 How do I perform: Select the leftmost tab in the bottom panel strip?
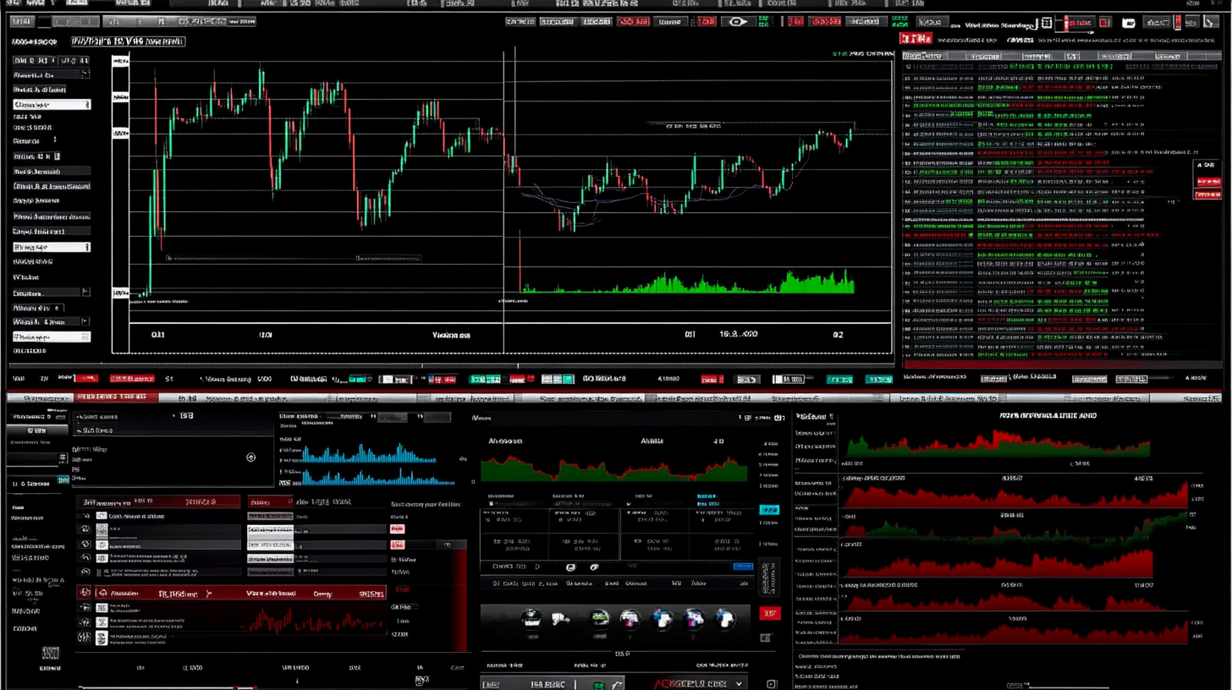(41, 397)
